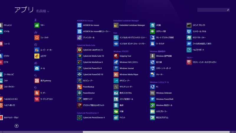Click the ISO ビューアー label

(88, 81)
